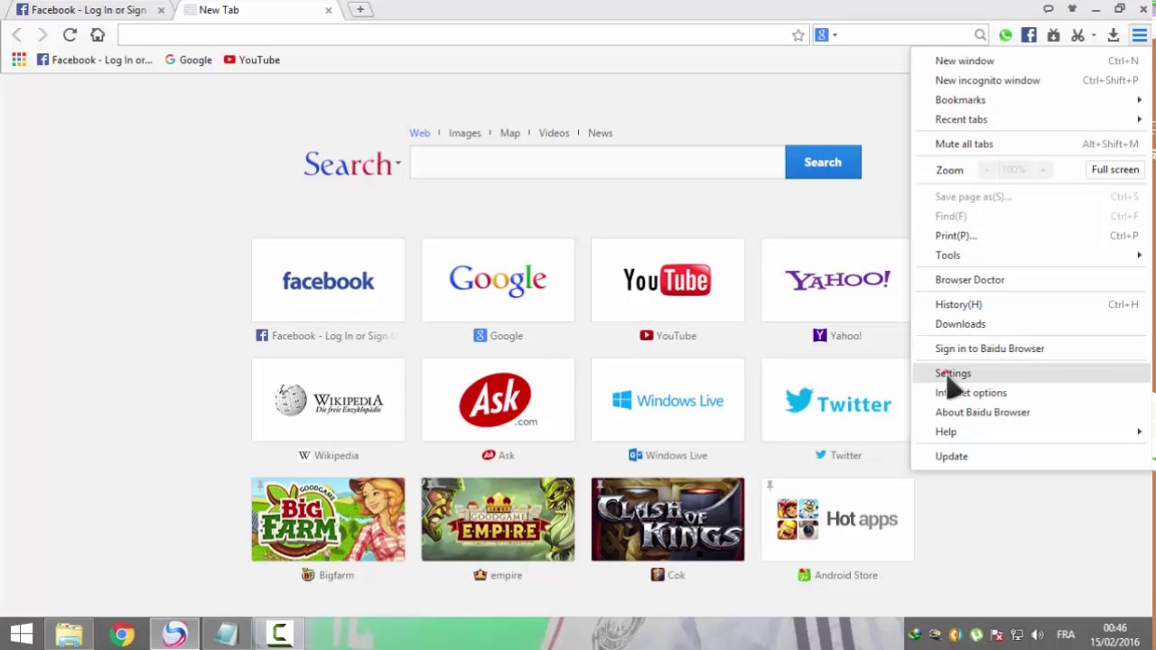
Task: Click the volume speaker tray icon
Action: (x=1038, y=635)
